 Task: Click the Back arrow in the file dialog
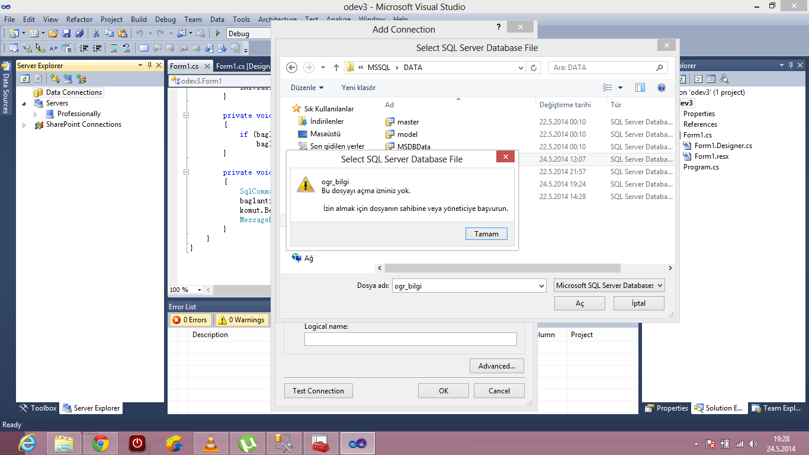[x=291, y=68]
